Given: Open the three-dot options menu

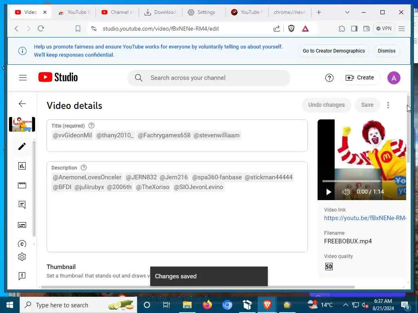Looking at the screenshot, I should pos(388,105).
